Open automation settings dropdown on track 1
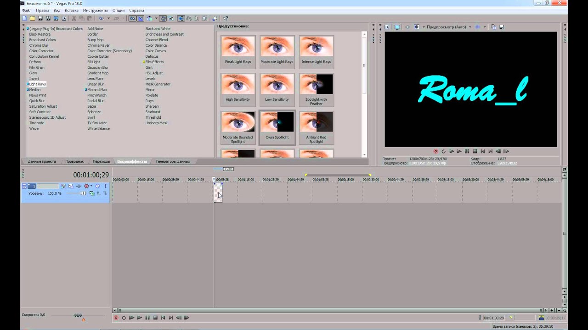Image resolution: width=588 pixels, height=330 pixels. [x=91, y=186]
